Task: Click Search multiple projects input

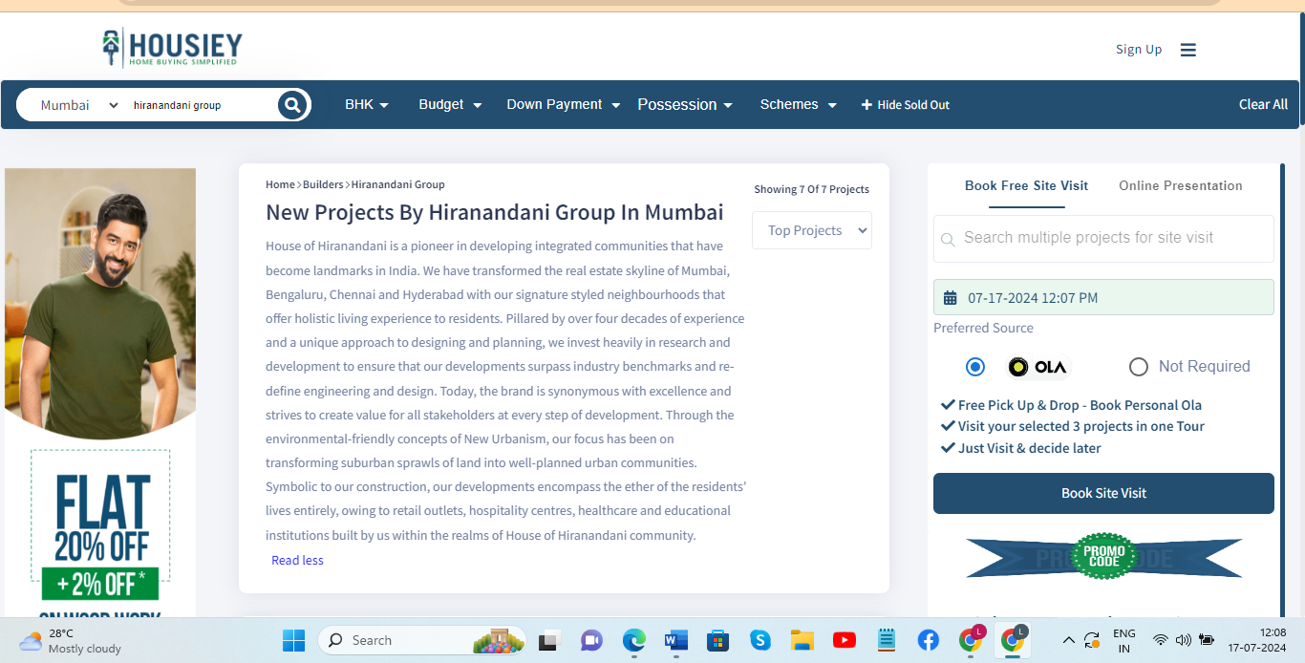Action: click(x=1103, y=238)
